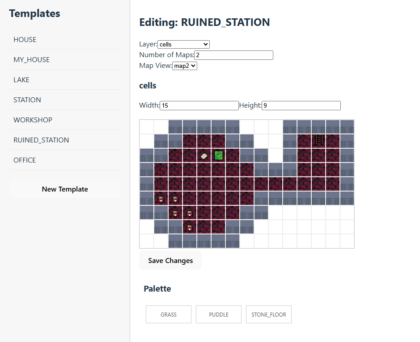The height and width of the screenshot is (342, 420).
Task: Click the empty top-left corner map cell
Action: (x=147, y=127)
